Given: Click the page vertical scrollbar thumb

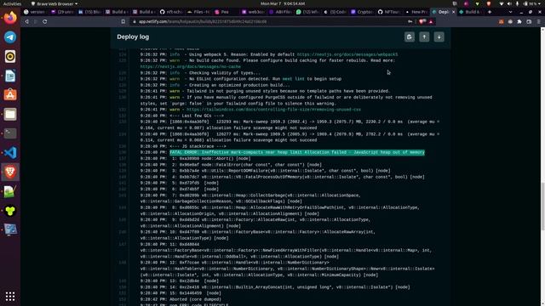Looking at the screenshot, I should coord(542,207).
